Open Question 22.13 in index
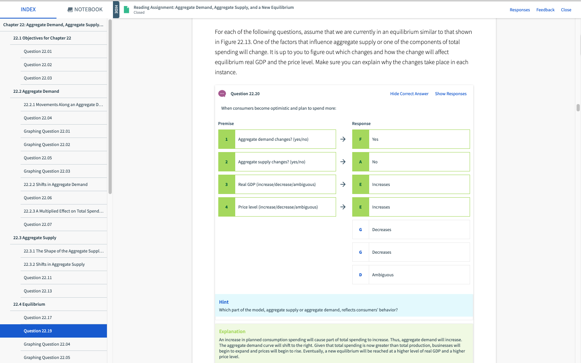 64,291
